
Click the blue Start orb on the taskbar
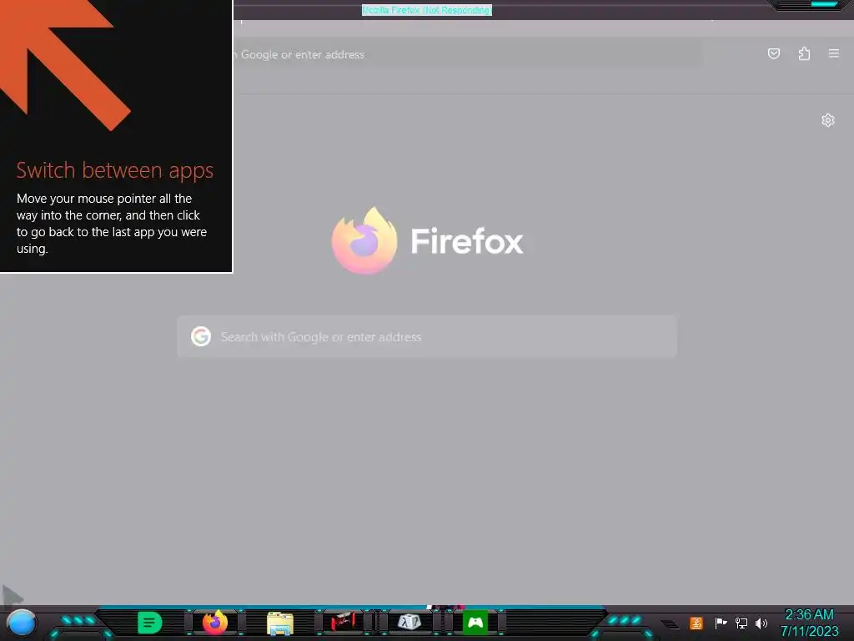22,623
